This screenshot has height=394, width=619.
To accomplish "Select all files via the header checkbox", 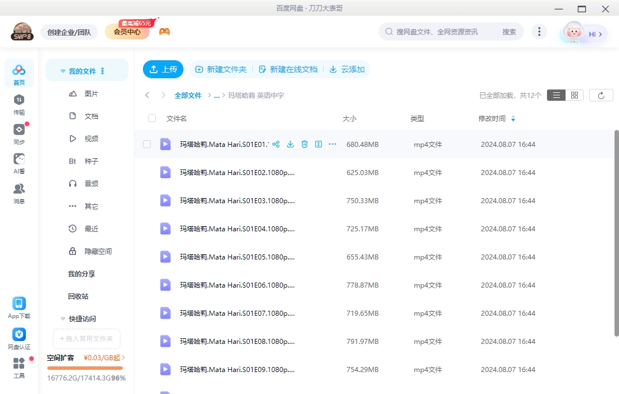I will [x=151, y=118].
